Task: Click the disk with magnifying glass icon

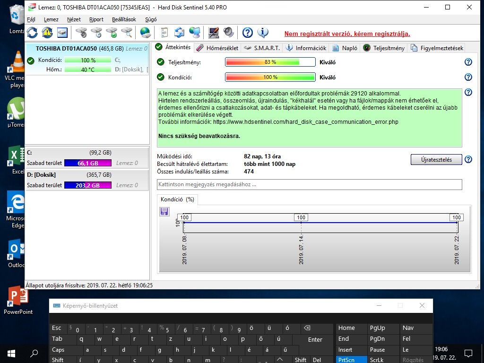Action: click(x=127, y=33)
